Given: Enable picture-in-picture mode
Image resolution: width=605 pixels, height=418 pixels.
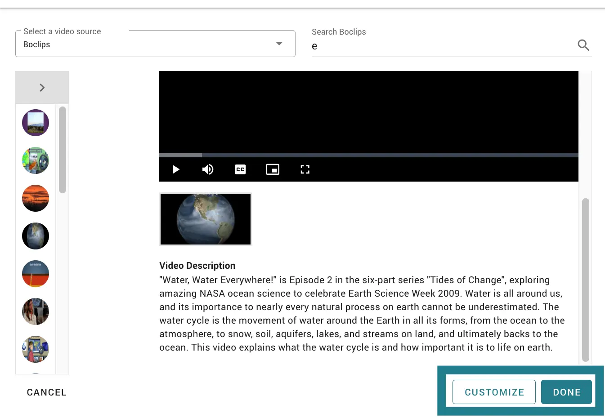Looking at the screenshot, I should [x=273, y=169].
